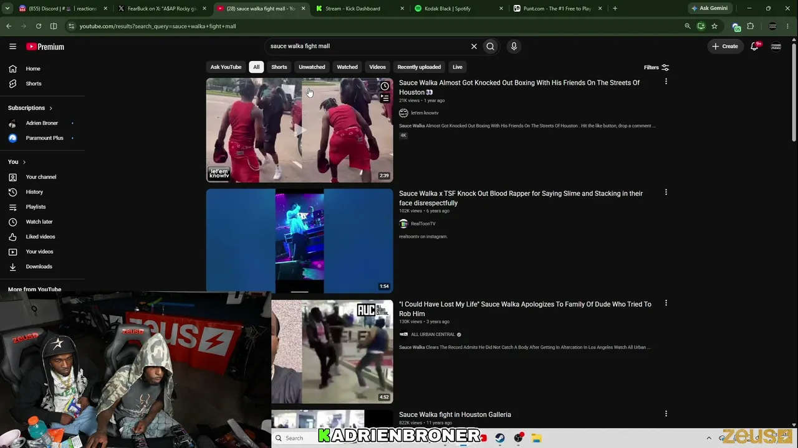Screen dimensions: 798x448
Task: Open the browser zoom magnifier icon
Action: coord(688,26)
